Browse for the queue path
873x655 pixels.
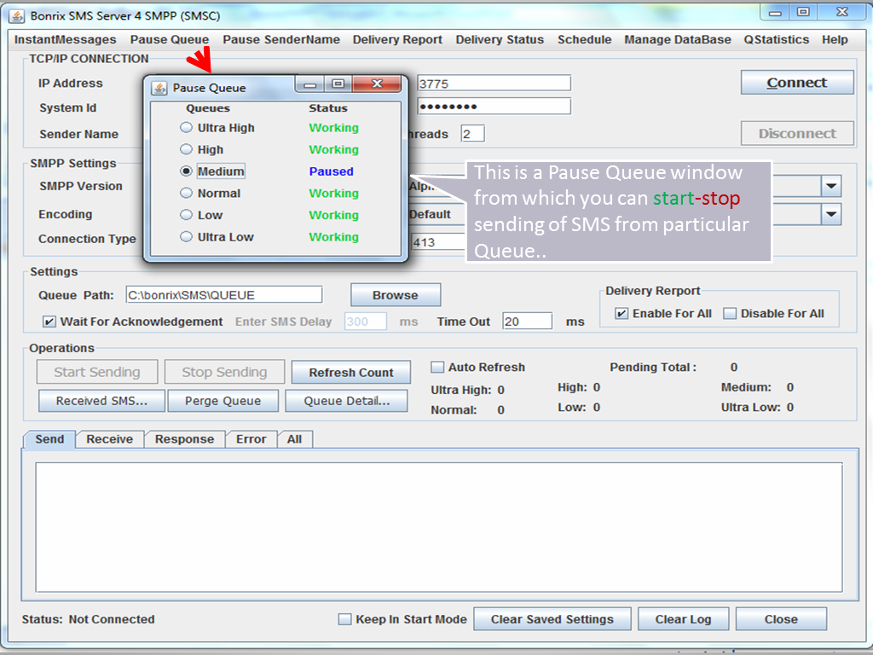pyautogui.click(x=396, y=295)
